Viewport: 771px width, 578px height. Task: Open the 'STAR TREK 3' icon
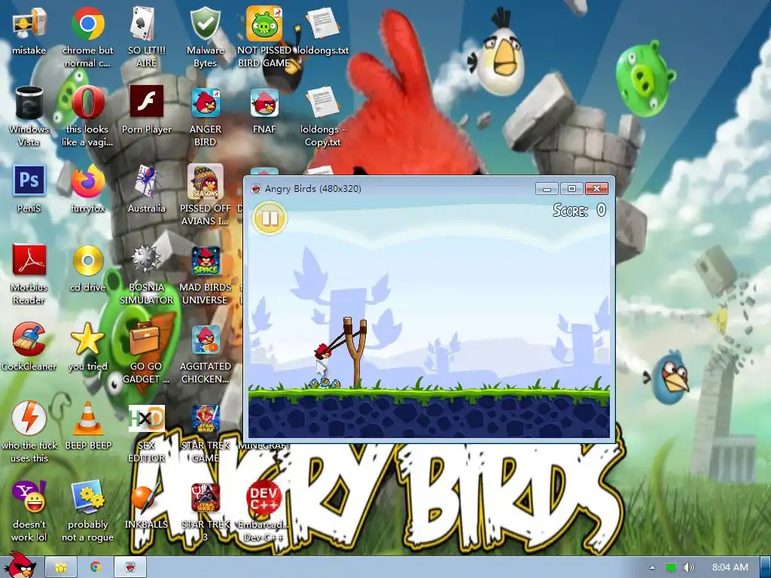pyautogui.click(x=205, y=497)
